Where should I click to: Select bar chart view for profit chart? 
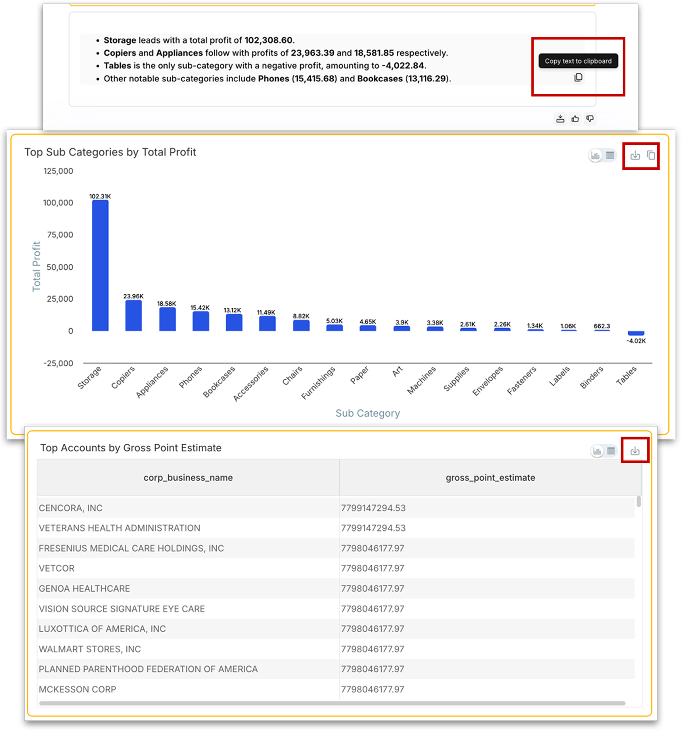[595, 156]
